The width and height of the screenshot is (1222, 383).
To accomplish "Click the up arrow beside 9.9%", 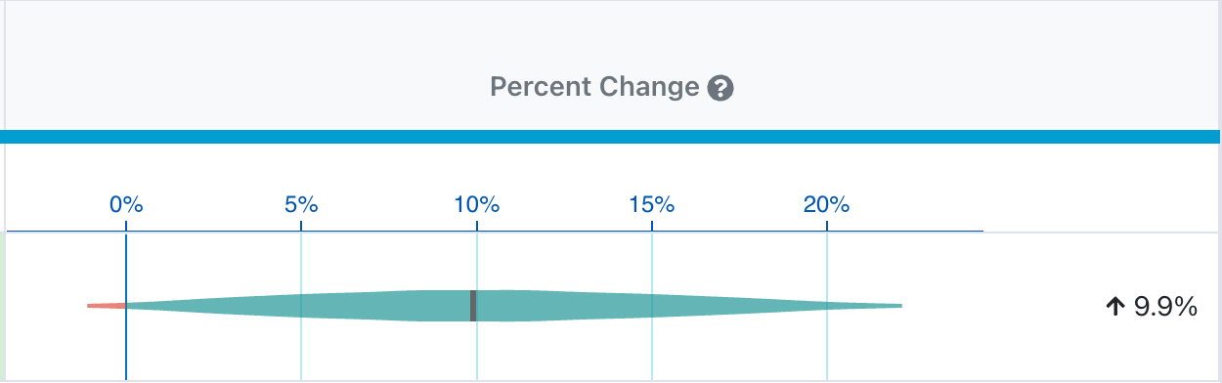I will (1114, 307).
